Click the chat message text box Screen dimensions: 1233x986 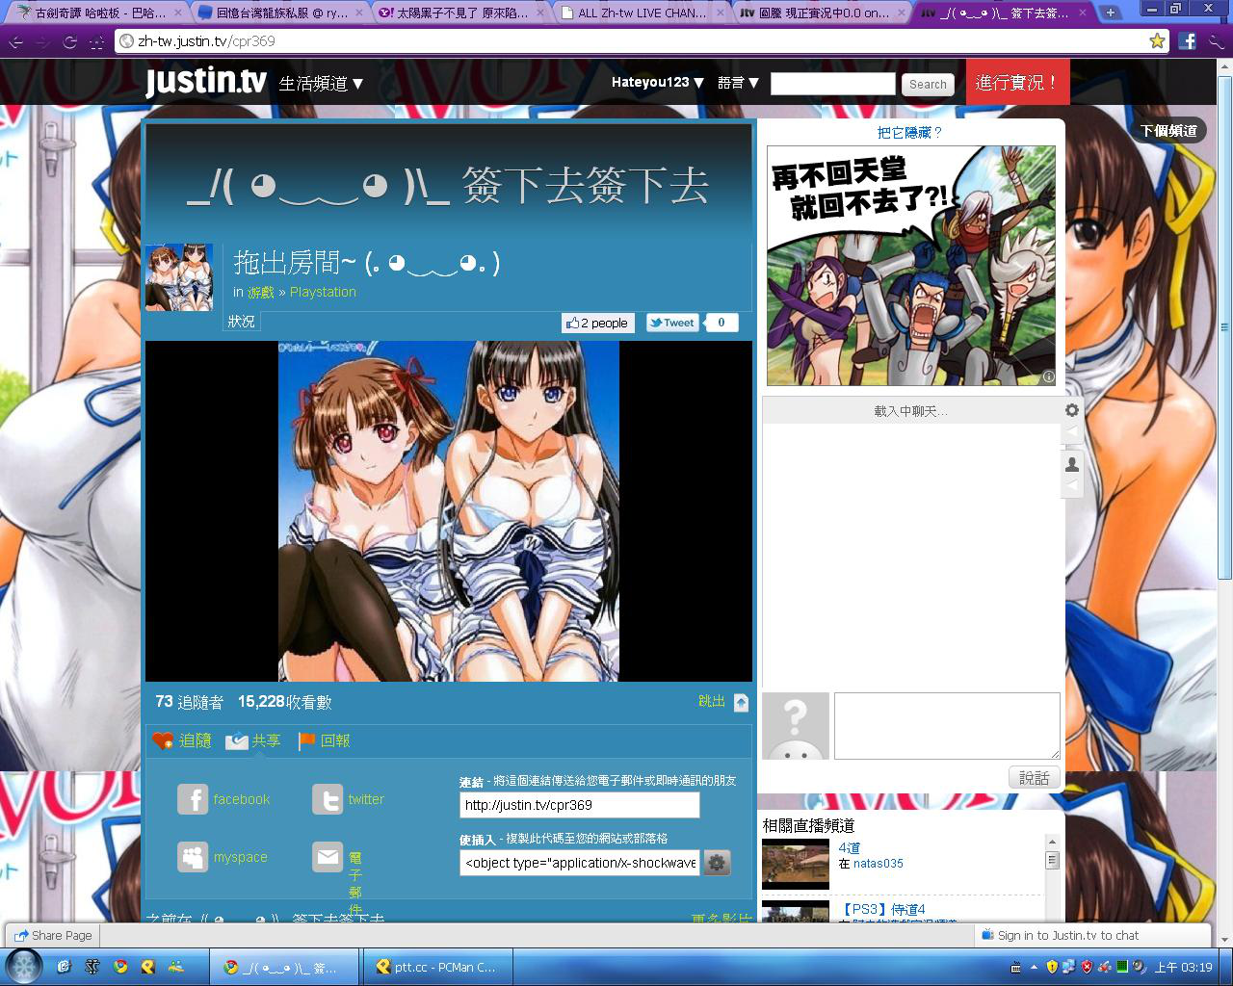(946, 725)
